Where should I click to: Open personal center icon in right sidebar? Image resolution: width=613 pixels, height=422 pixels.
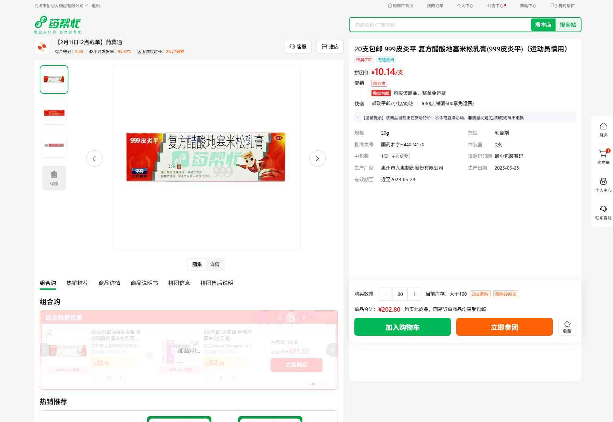[x=603, y=182]
